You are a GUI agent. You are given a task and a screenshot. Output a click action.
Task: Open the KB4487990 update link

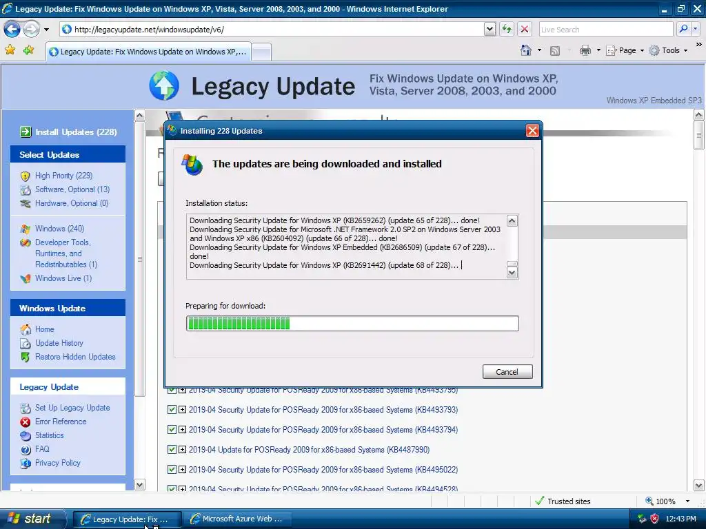310,449
